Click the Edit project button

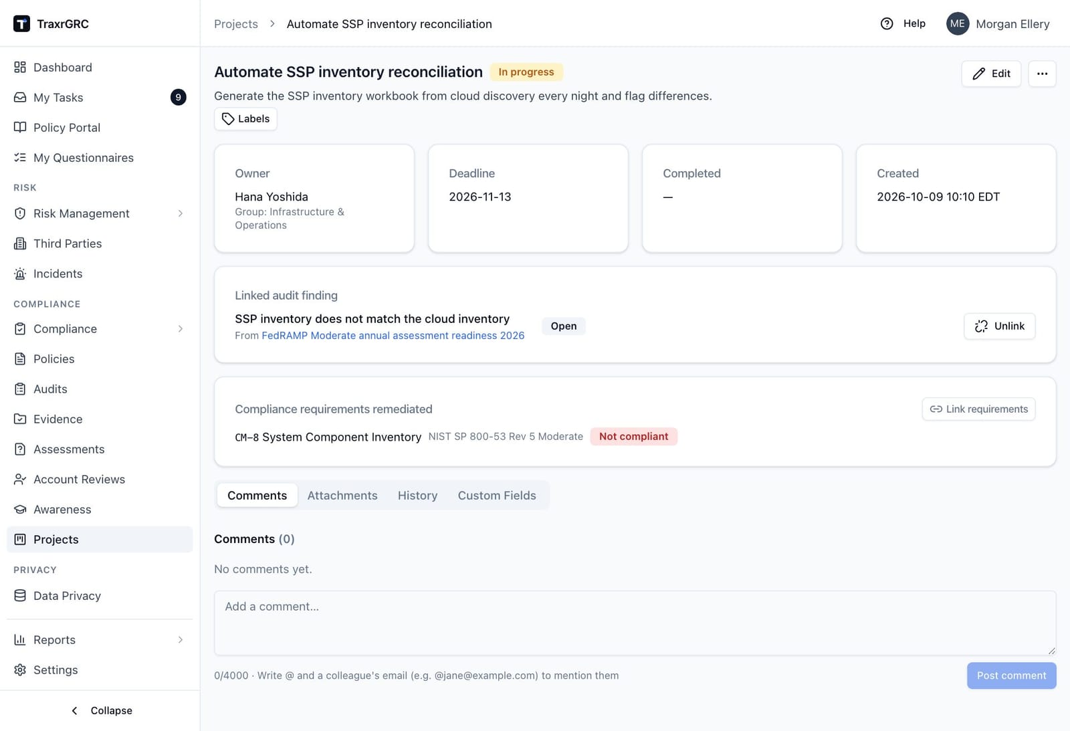(x=991, y=74)
